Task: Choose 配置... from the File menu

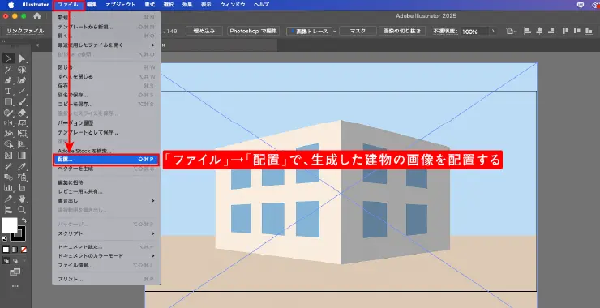Action: click(106, 160)
